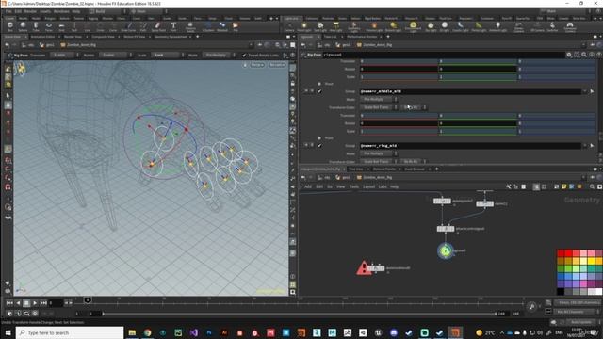This screenshot has width=603, height=339.
Task: Open File Explorer from the Windows taskbar
Action: point(132,332)
